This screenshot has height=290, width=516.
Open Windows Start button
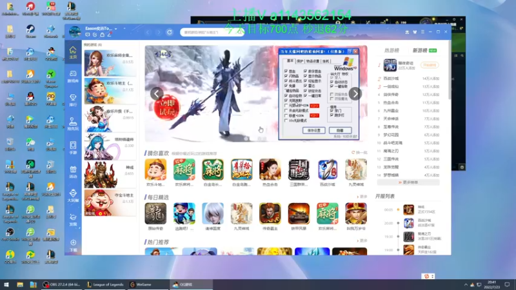point(6,284)
